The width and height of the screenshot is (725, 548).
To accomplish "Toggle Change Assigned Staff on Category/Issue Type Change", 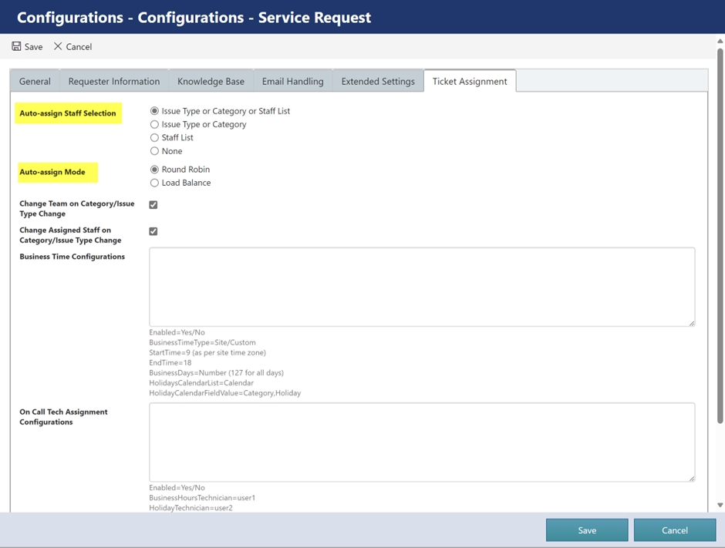I will click(x=153, y=231).
